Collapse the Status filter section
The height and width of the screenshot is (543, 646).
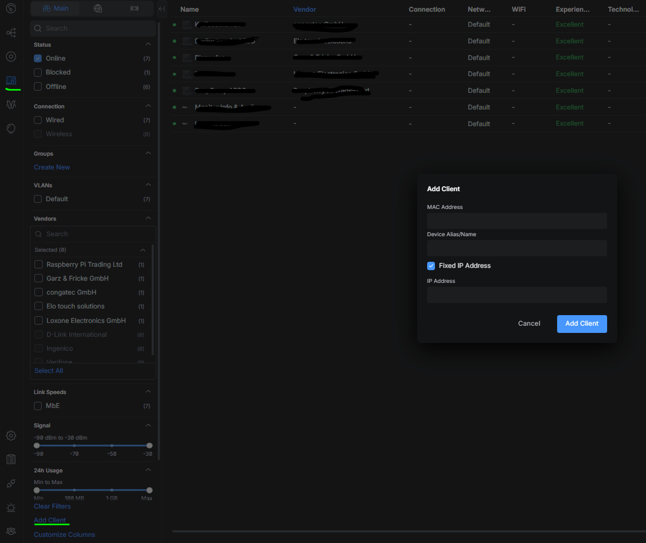(x=148, y=44)
